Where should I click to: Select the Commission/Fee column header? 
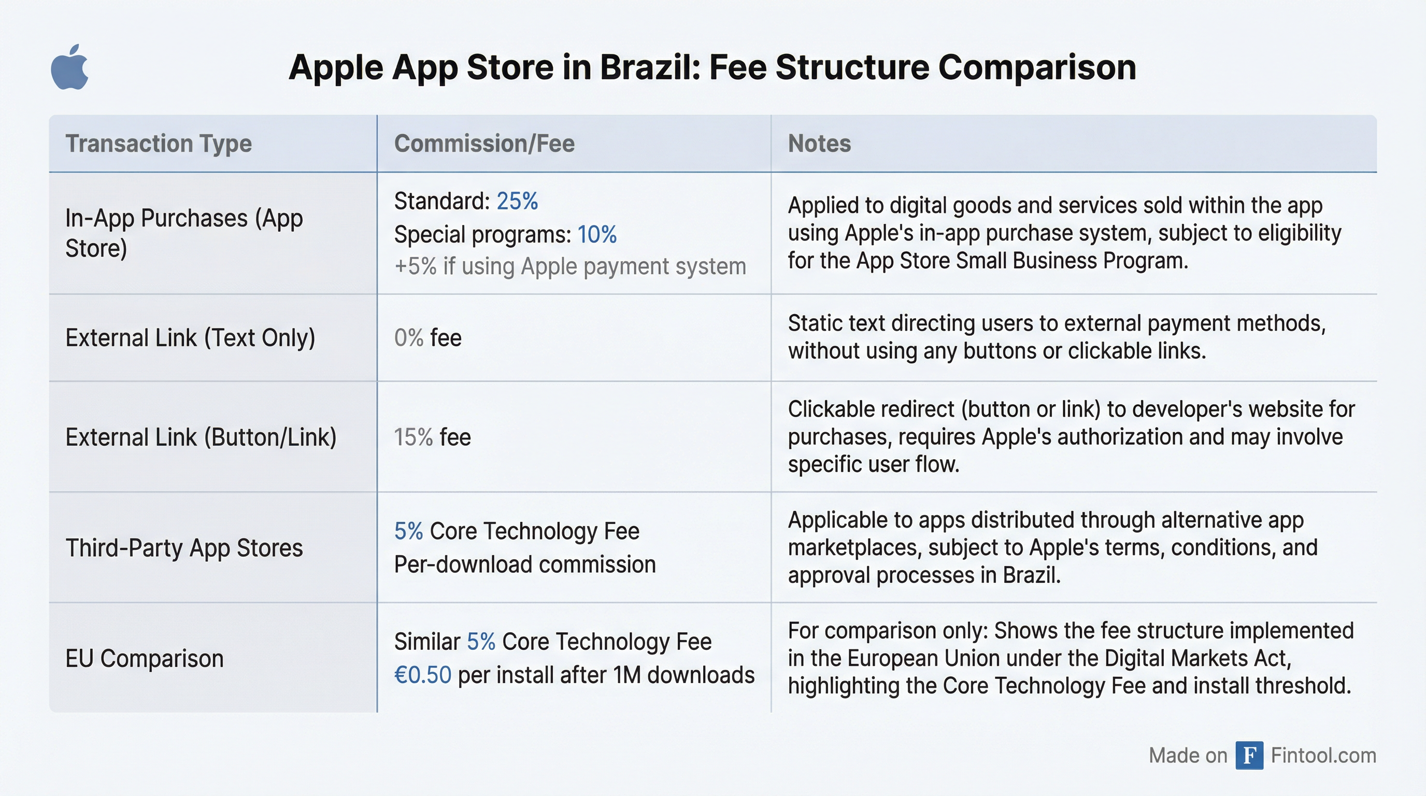pos(484,144)
